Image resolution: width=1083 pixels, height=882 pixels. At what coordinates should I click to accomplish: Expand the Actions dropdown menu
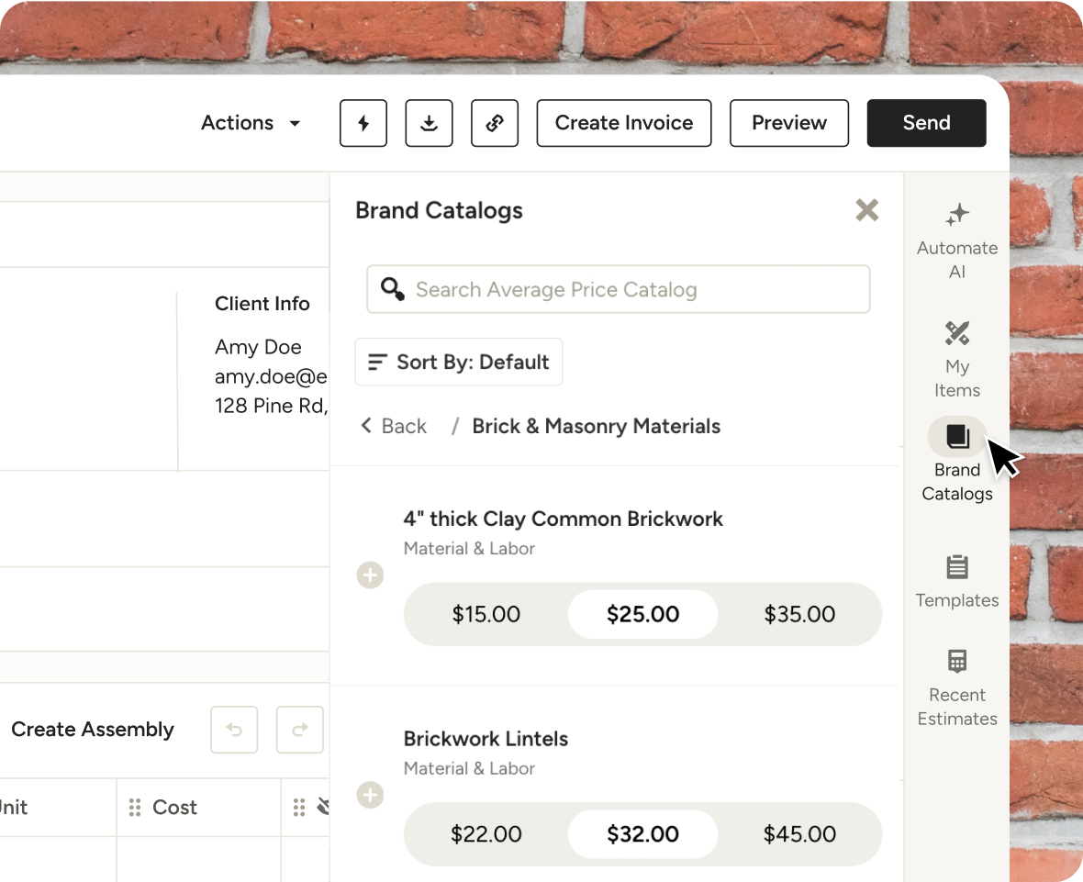(251, 123)
